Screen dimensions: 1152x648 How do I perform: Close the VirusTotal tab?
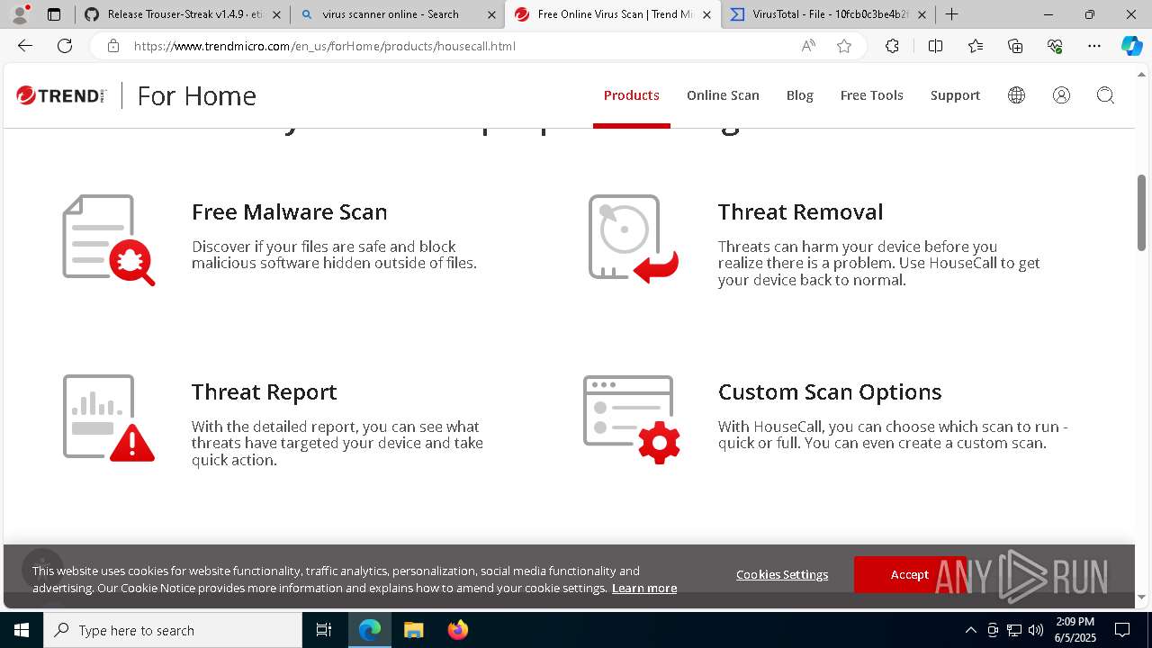[922, 14]
